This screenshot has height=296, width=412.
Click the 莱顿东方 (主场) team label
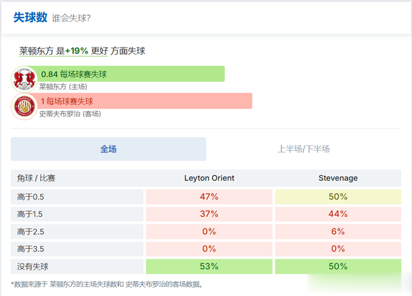pyautogui.click(x=63, y=87)
